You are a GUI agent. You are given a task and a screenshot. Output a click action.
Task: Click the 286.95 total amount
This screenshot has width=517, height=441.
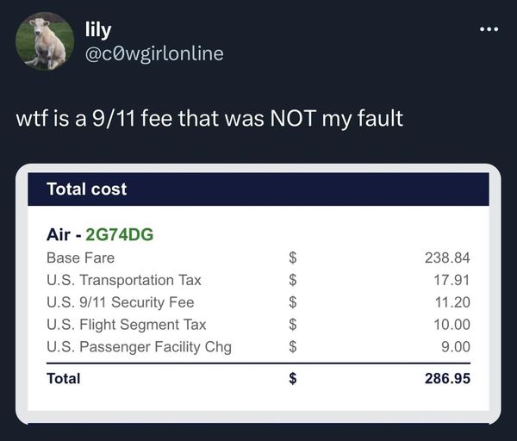click(447, 378)
